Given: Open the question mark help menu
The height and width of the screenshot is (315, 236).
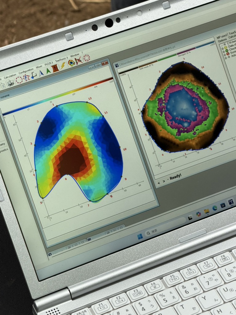Looking at the screenshot, I should point(82,53).
